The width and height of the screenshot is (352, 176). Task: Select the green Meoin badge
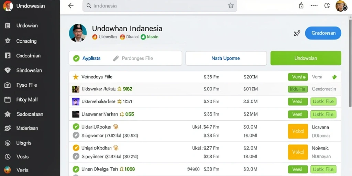pyautogui.click(x=150, y=37)
